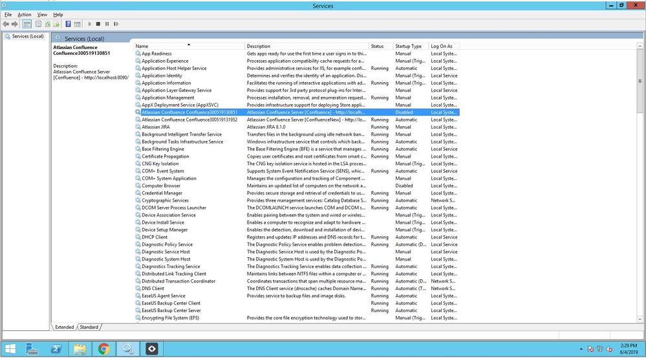Image resolution: width=646 pixels, height=358 pixels.
Task: Select Services (Local) in the console tree
Action: pyautogui.click(x=28, y=36)
